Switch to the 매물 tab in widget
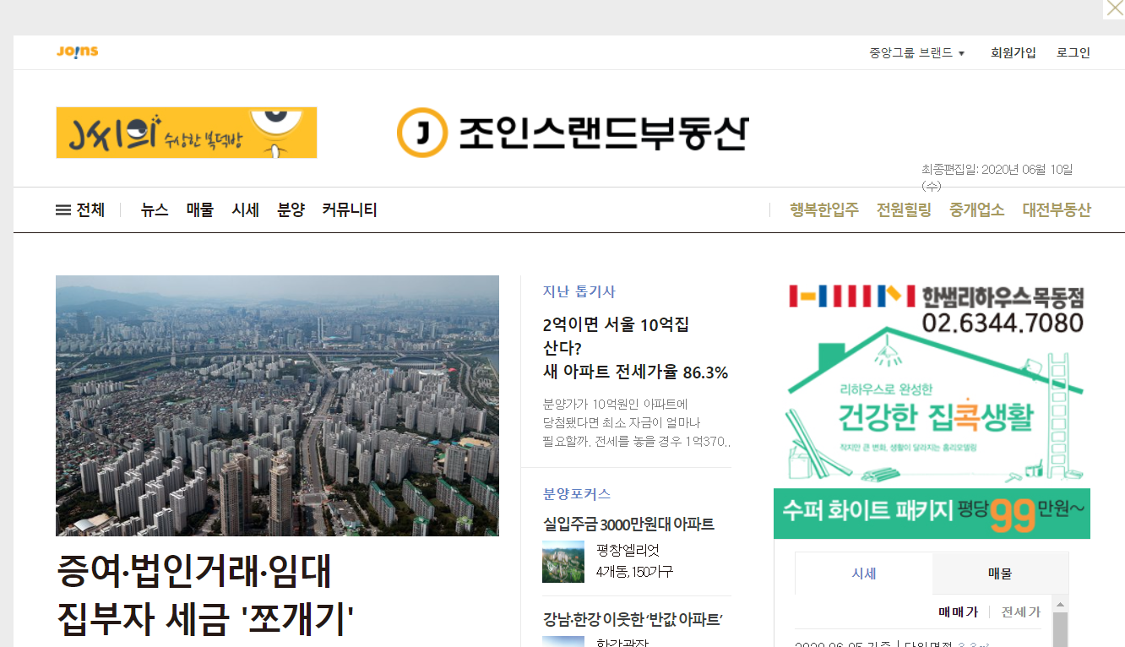Viewport: 1125px width, 647px height. click(1000, 574)
